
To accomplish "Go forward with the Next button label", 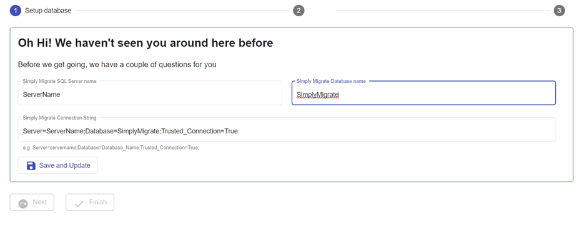I will [40, 202].
